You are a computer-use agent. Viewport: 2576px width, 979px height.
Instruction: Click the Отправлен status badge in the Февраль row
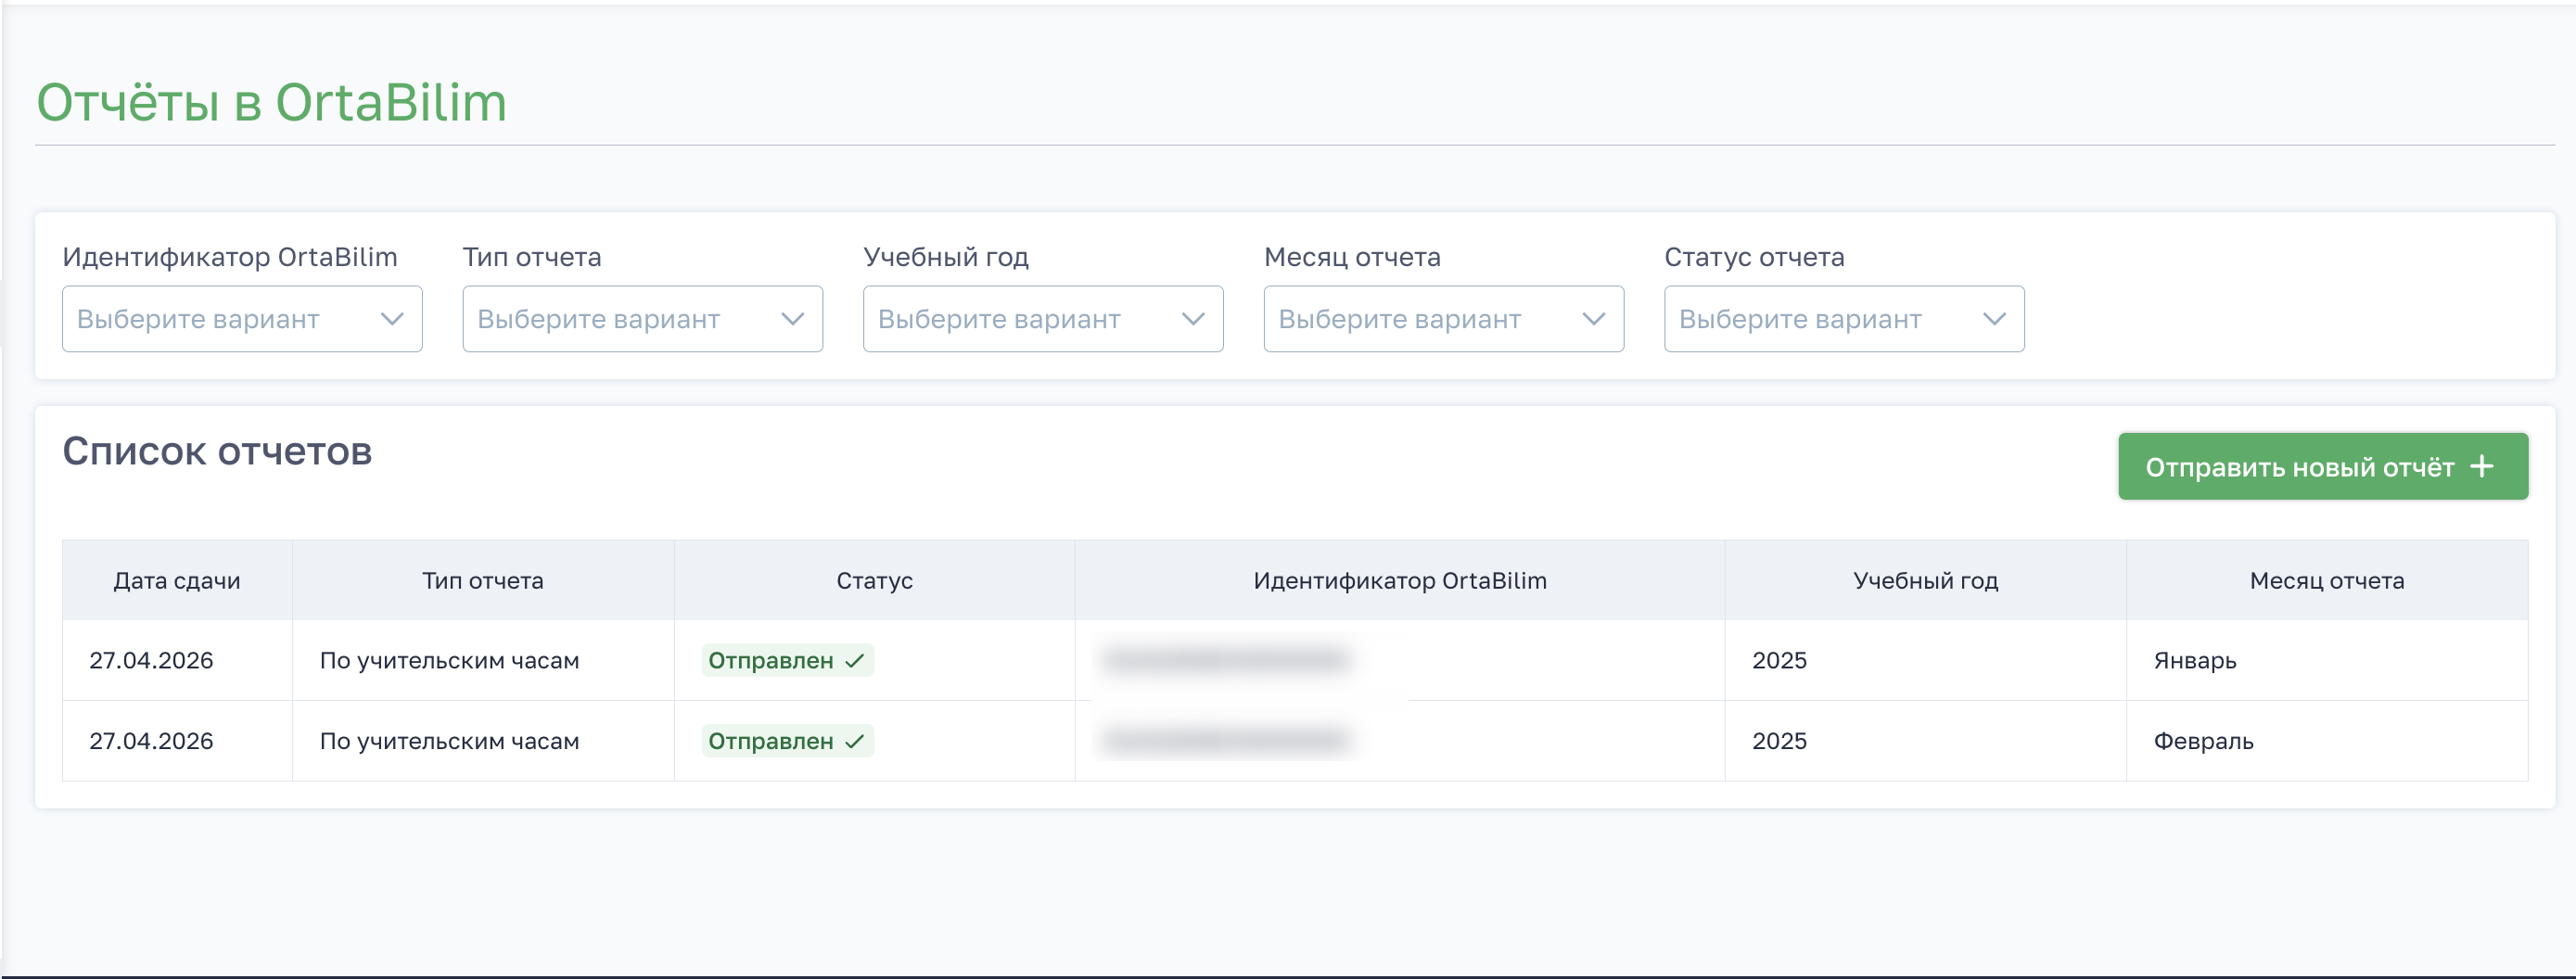click(x=788, y=742)
